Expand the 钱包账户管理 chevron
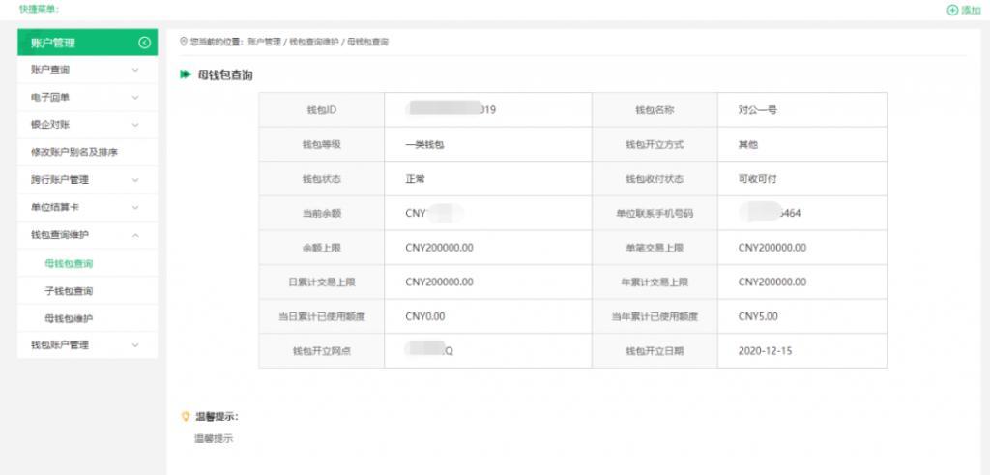Viewport: 990px width, 475px height. pyautogui.click(x=135, y=345)
